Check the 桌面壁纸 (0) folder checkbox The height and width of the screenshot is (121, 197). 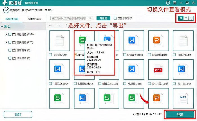coord(10,58)
